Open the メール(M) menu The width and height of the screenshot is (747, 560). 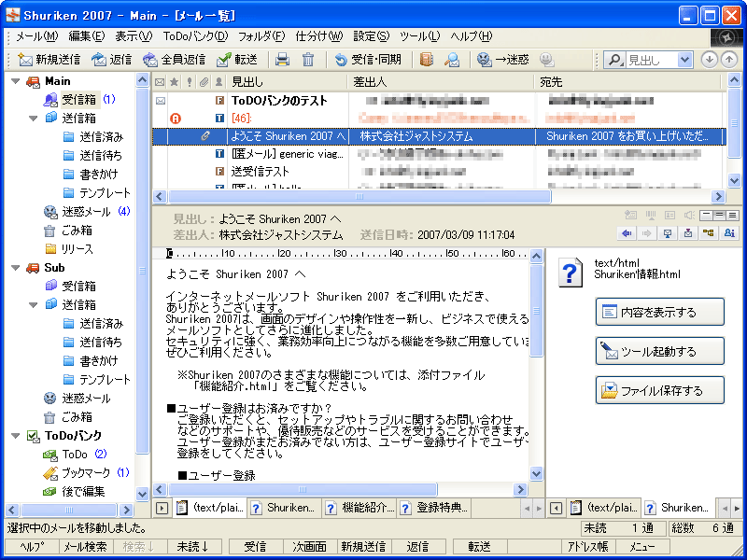coord(36,36)
